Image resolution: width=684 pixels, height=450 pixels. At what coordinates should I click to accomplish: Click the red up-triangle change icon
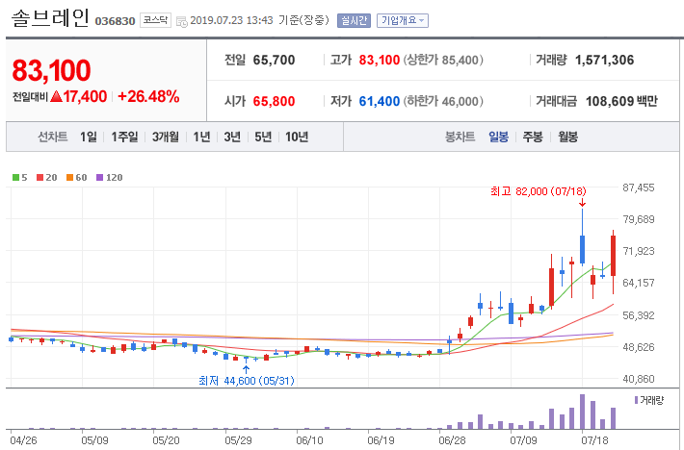tap(56, 96)
